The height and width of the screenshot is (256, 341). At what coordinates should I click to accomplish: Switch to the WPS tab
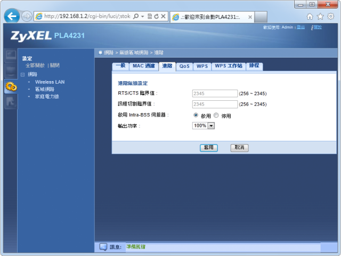point(202,66)
